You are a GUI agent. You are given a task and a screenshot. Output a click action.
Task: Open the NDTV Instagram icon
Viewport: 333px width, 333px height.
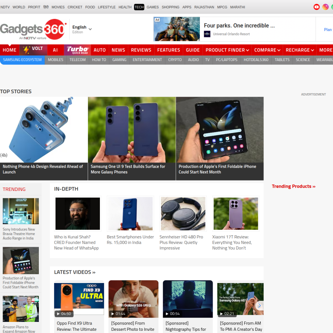[x=325, y=7]
